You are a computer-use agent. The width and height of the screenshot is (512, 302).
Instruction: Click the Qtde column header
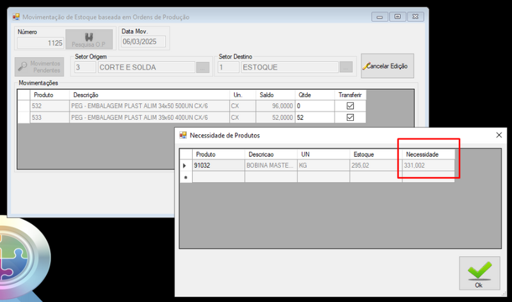tap(315, 95)
